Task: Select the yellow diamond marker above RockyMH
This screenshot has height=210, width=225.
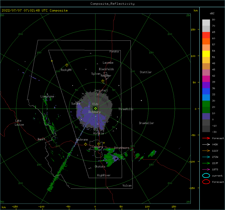Action: 67,65
